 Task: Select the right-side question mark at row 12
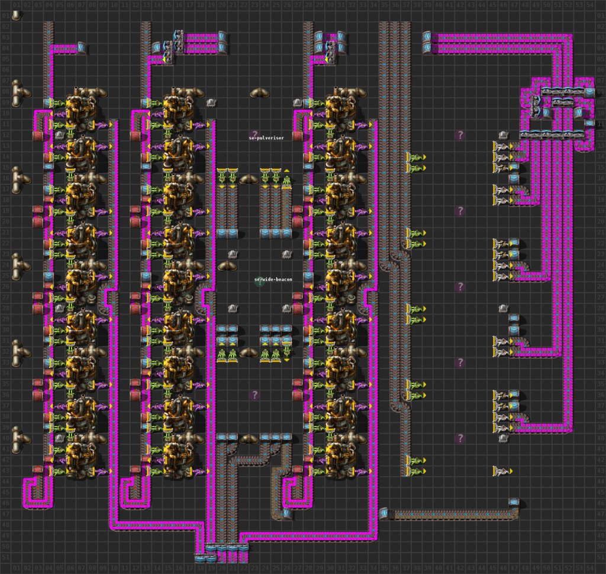point(460,135)
